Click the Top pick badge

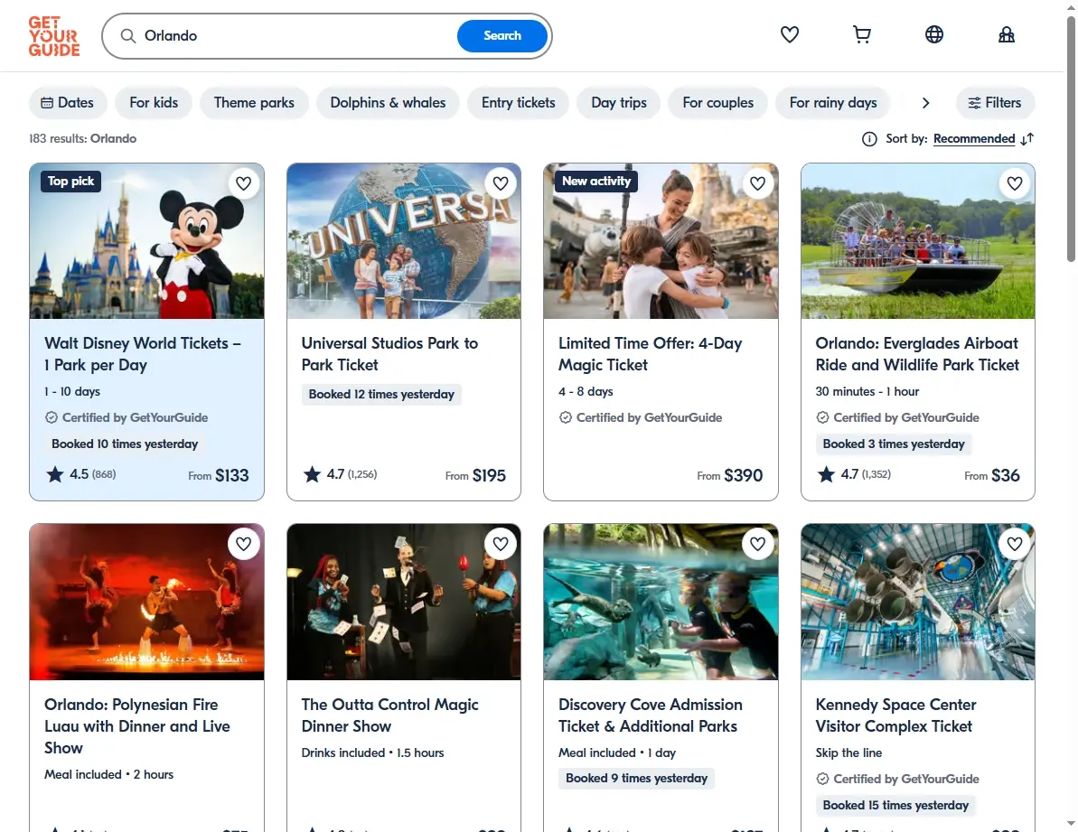point(70,182)
